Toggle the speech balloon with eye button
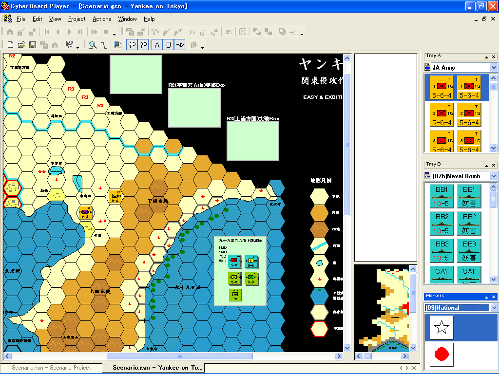This screenshot has width=499, height=374. (143, 45)
